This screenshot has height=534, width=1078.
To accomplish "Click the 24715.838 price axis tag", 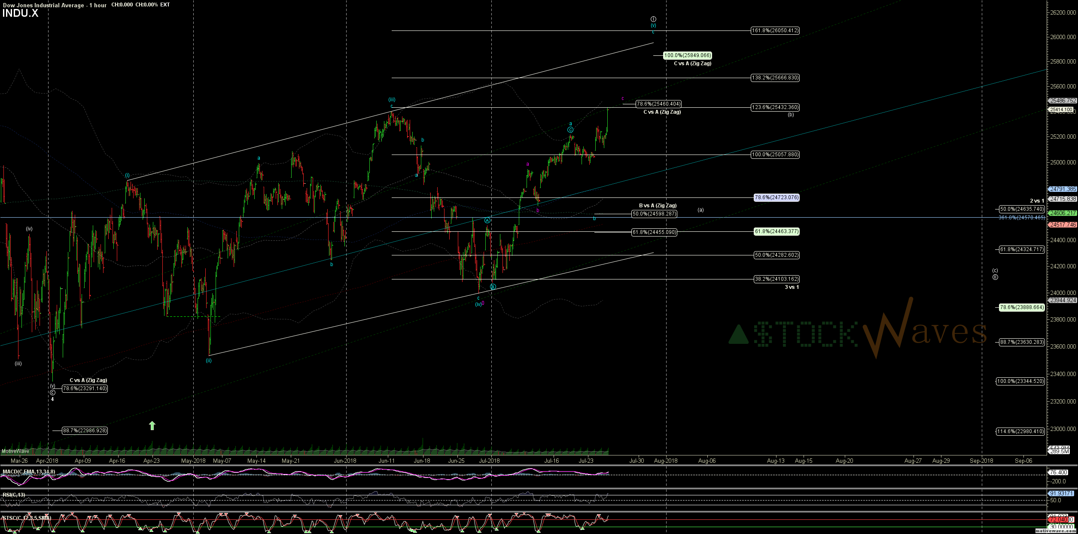I will click(1063, 199).
